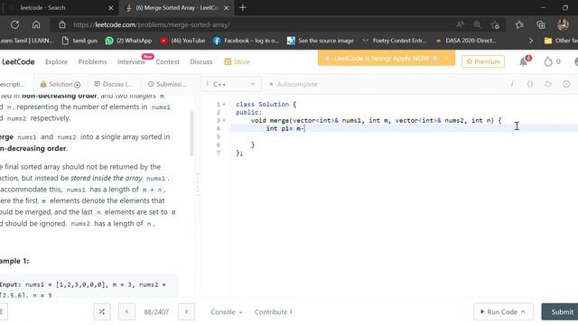Open DASA 2020-Direct bookmark
The image size is (578, 325).
tap(466, 41)
